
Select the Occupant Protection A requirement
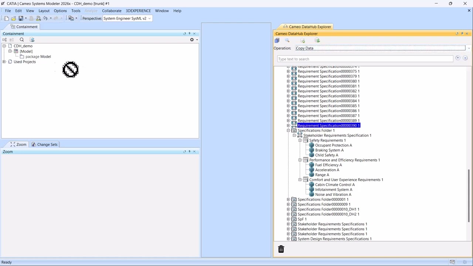coord(333,145)
